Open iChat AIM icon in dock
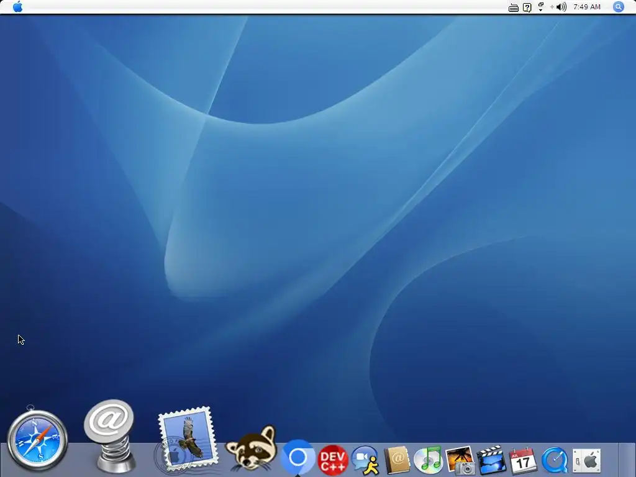 365,460
